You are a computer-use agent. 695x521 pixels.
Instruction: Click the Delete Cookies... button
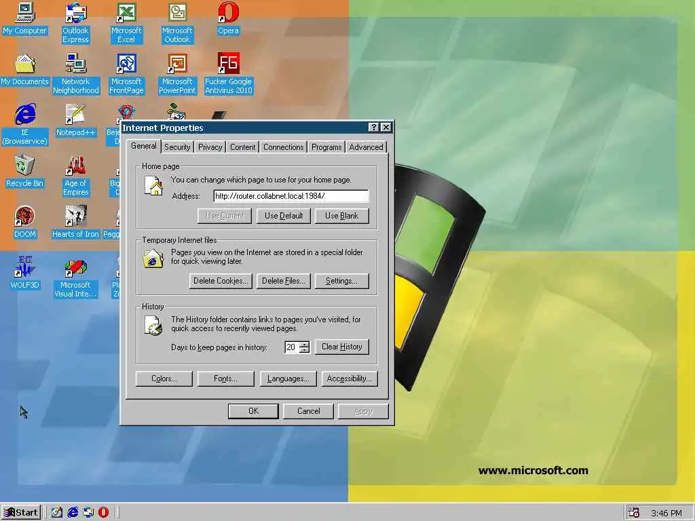pyautogui.click(x=221, y=281)
